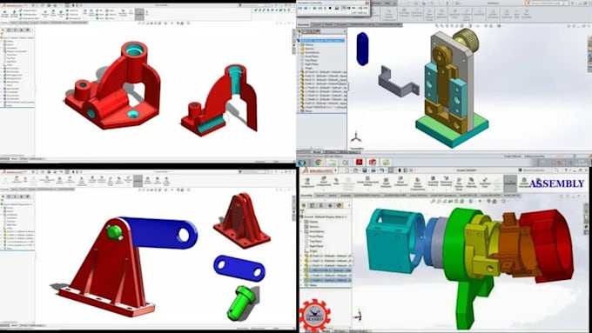Expand the Annotations node in the ASSEMBLY window tree
The height and width of the screenshot is (333, 592).
tap(301, 231)
